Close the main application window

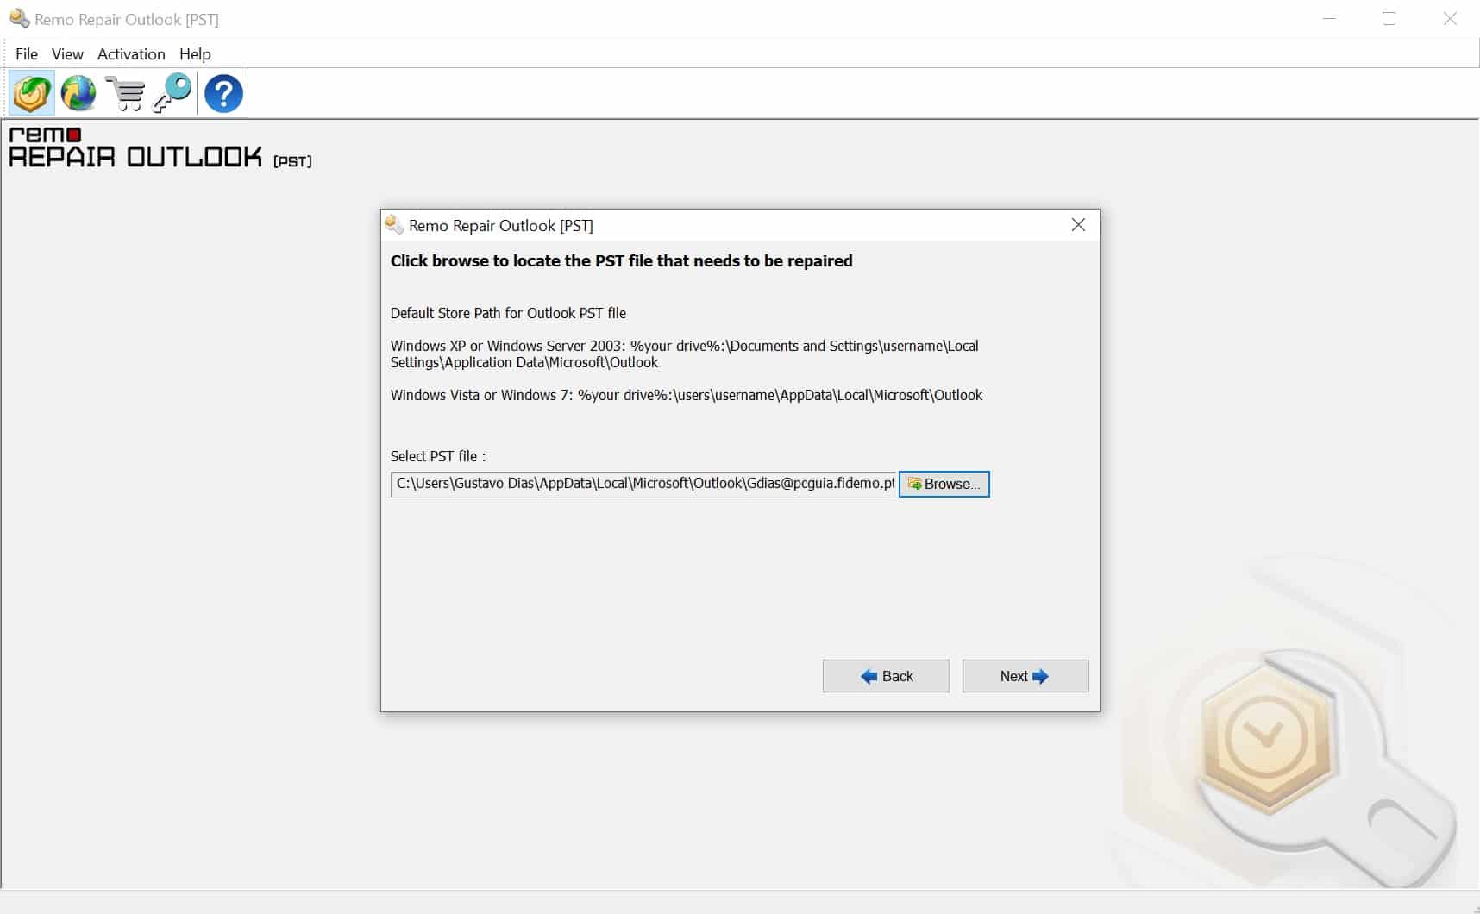1450,19
